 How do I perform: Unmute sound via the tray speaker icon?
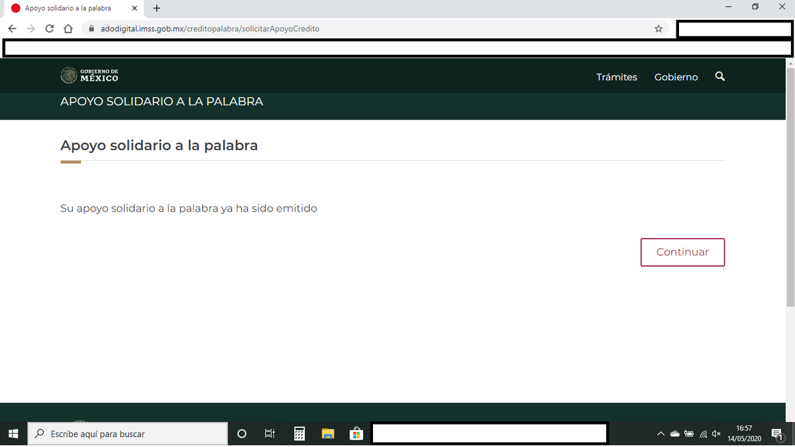(716, 434)
